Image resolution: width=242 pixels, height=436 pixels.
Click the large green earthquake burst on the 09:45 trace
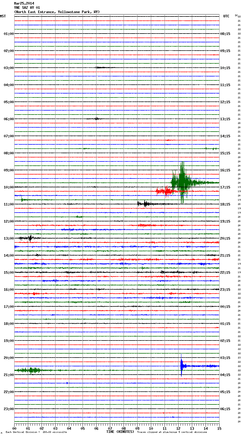(x=182, y=182)
